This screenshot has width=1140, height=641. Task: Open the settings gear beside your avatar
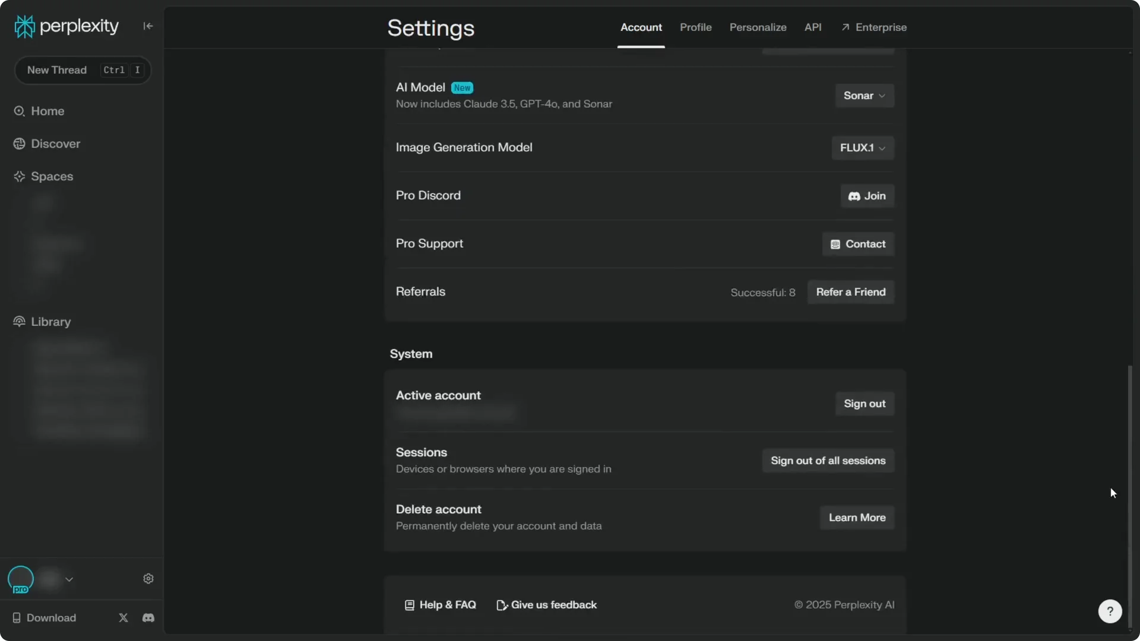148,579
